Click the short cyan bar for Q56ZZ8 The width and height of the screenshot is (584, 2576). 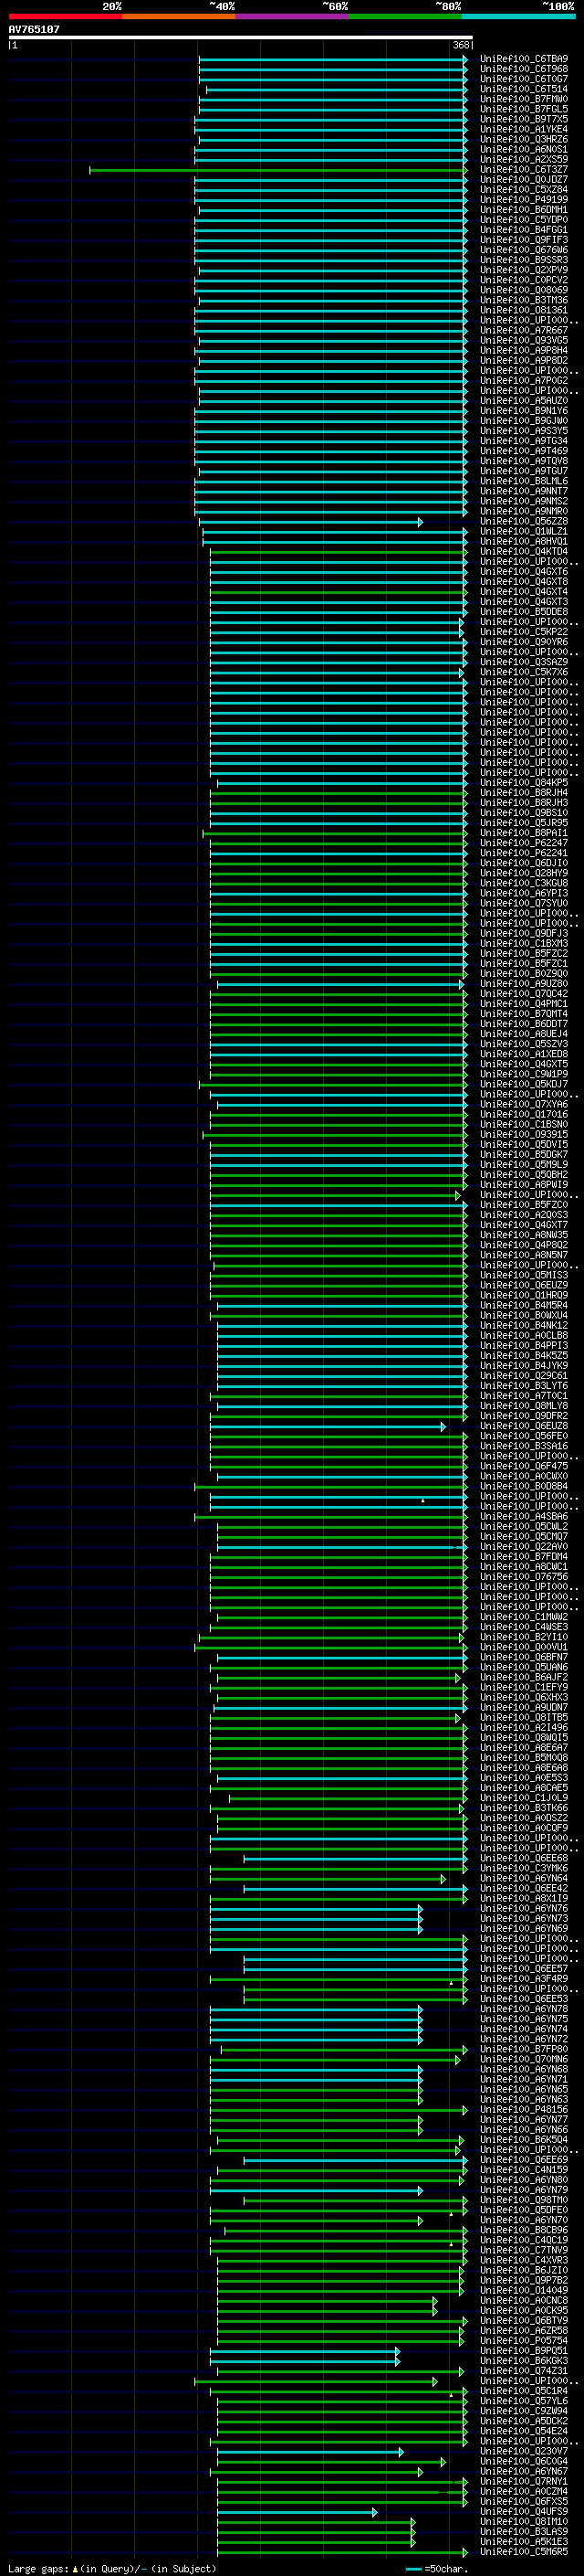(310, 521)
